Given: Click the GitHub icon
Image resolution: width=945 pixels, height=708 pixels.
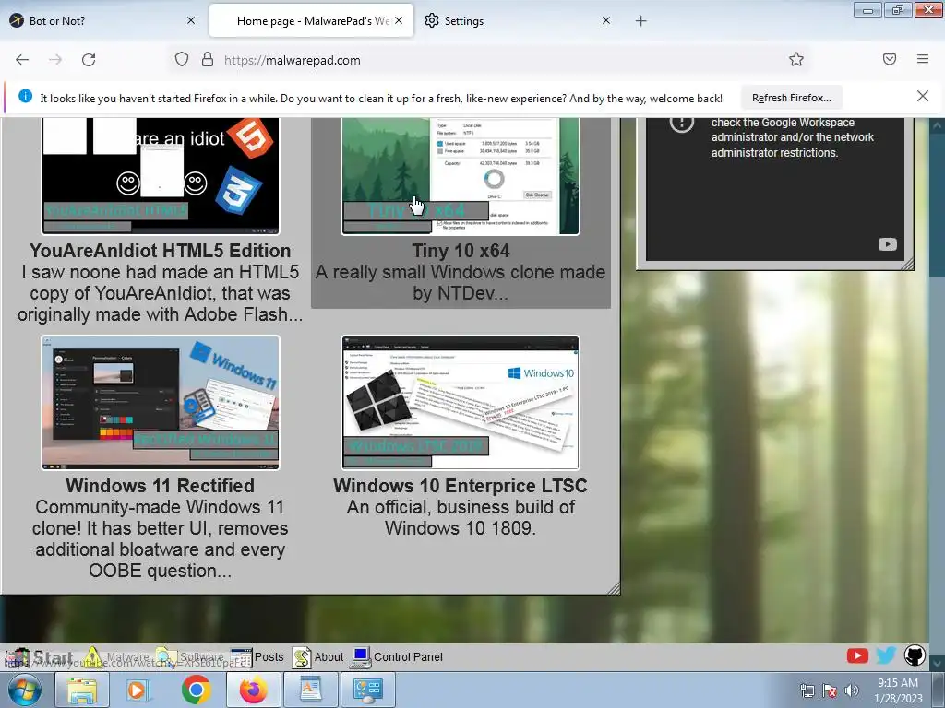Looking at the screenshot, I should (x=915, y=655).
